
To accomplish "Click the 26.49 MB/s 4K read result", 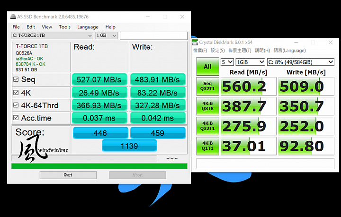I will (x=99, y=93).
